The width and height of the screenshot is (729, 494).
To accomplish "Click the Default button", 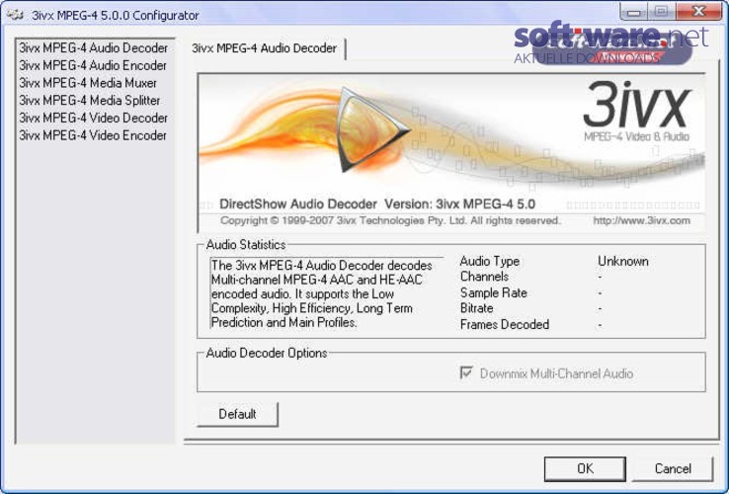I will tap(238, 414).
